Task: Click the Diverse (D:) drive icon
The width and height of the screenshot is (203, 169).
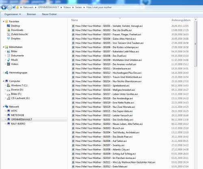Action: [x=9, y=90]
